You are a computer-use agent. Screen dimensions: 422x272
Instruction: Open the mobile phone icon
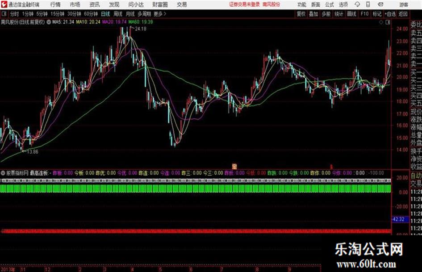368,4
